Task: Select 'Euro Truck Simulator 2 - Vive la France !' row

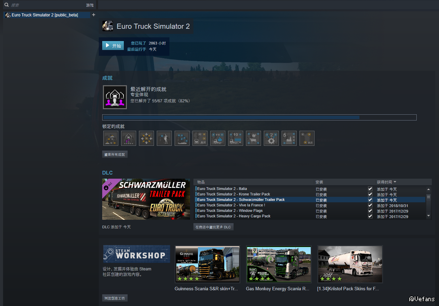Action: [x=310, y=205]
